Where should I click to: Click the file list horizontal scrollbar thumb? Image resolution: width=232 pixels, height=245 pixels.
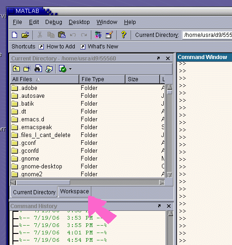pos(43,182)
